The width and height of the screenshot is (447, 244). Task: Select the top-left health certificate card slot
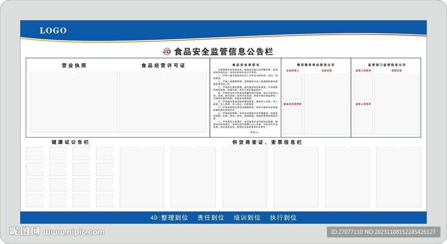[x=34, y=154]
